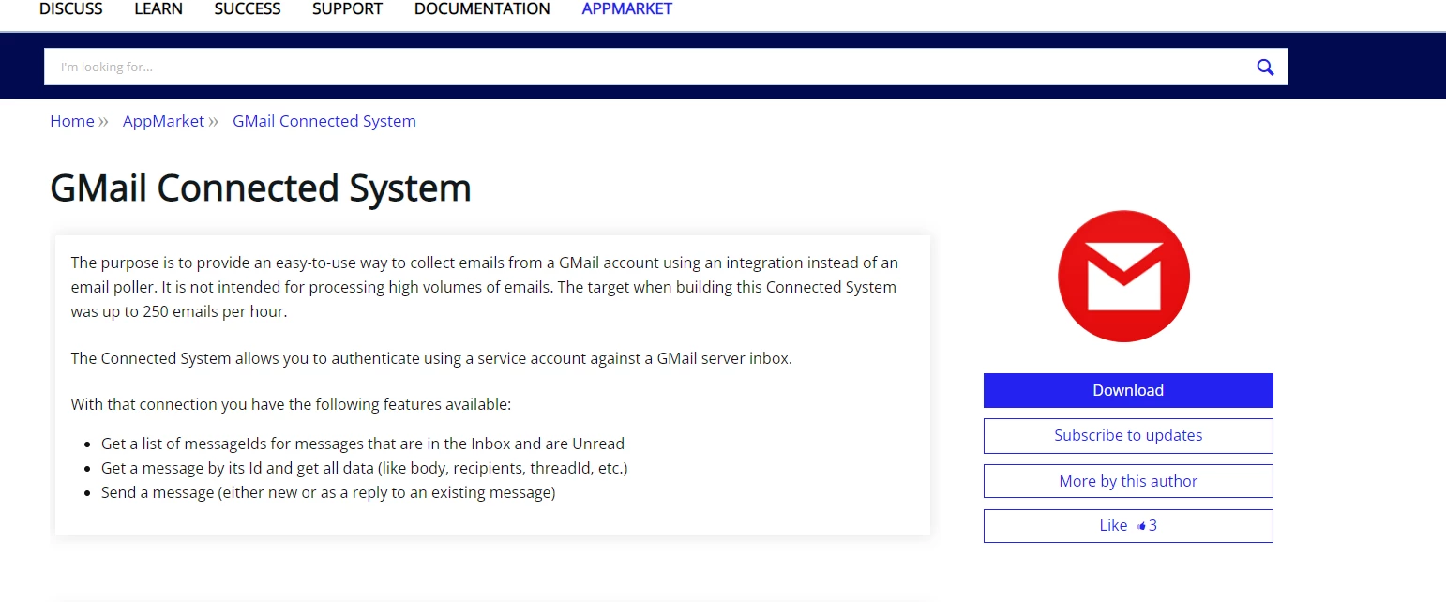Viewport: 1446px width, 602px height.
Task: Click the GMail Connected System page heading
Action: pos(261,188)
